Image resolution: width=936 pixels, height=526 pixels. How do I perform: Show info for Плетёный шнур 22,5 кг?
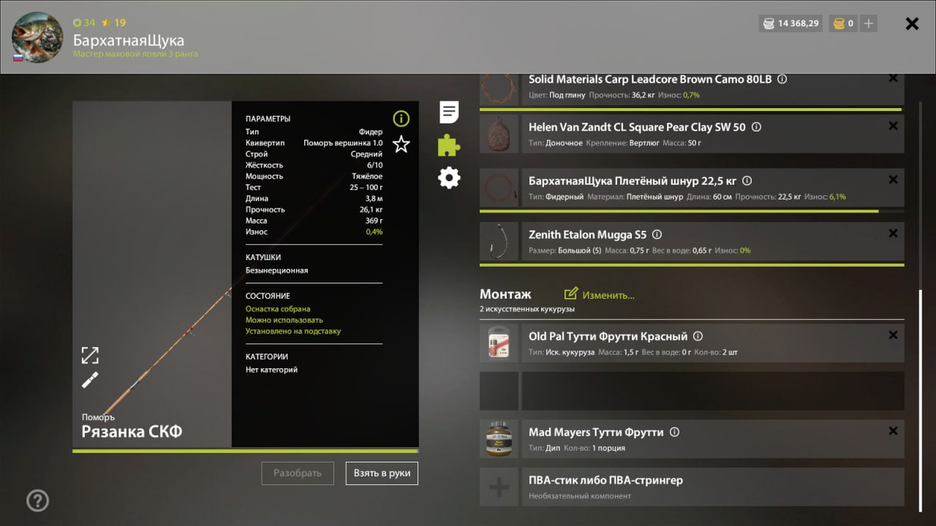tap(747, 180)
